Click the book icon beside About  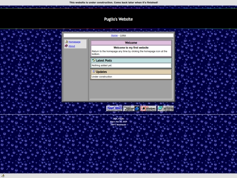pos(66,46)
